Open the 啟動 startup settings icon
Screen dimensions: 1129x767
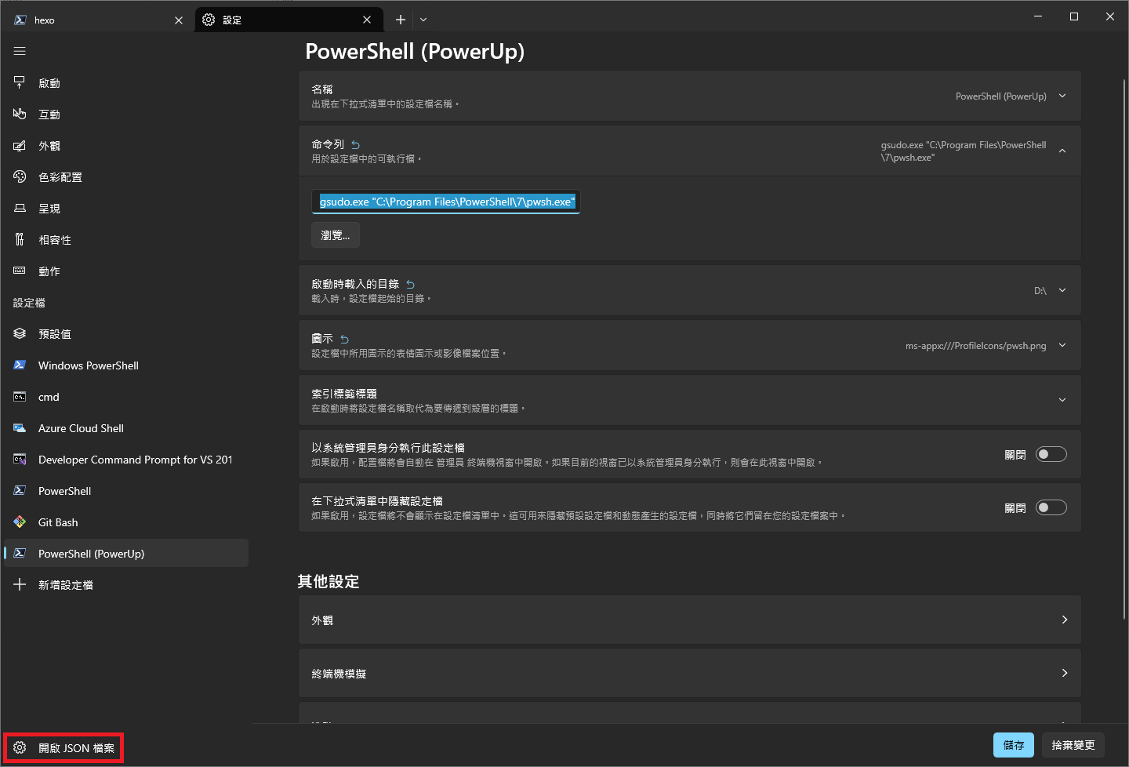coord(20,82)
